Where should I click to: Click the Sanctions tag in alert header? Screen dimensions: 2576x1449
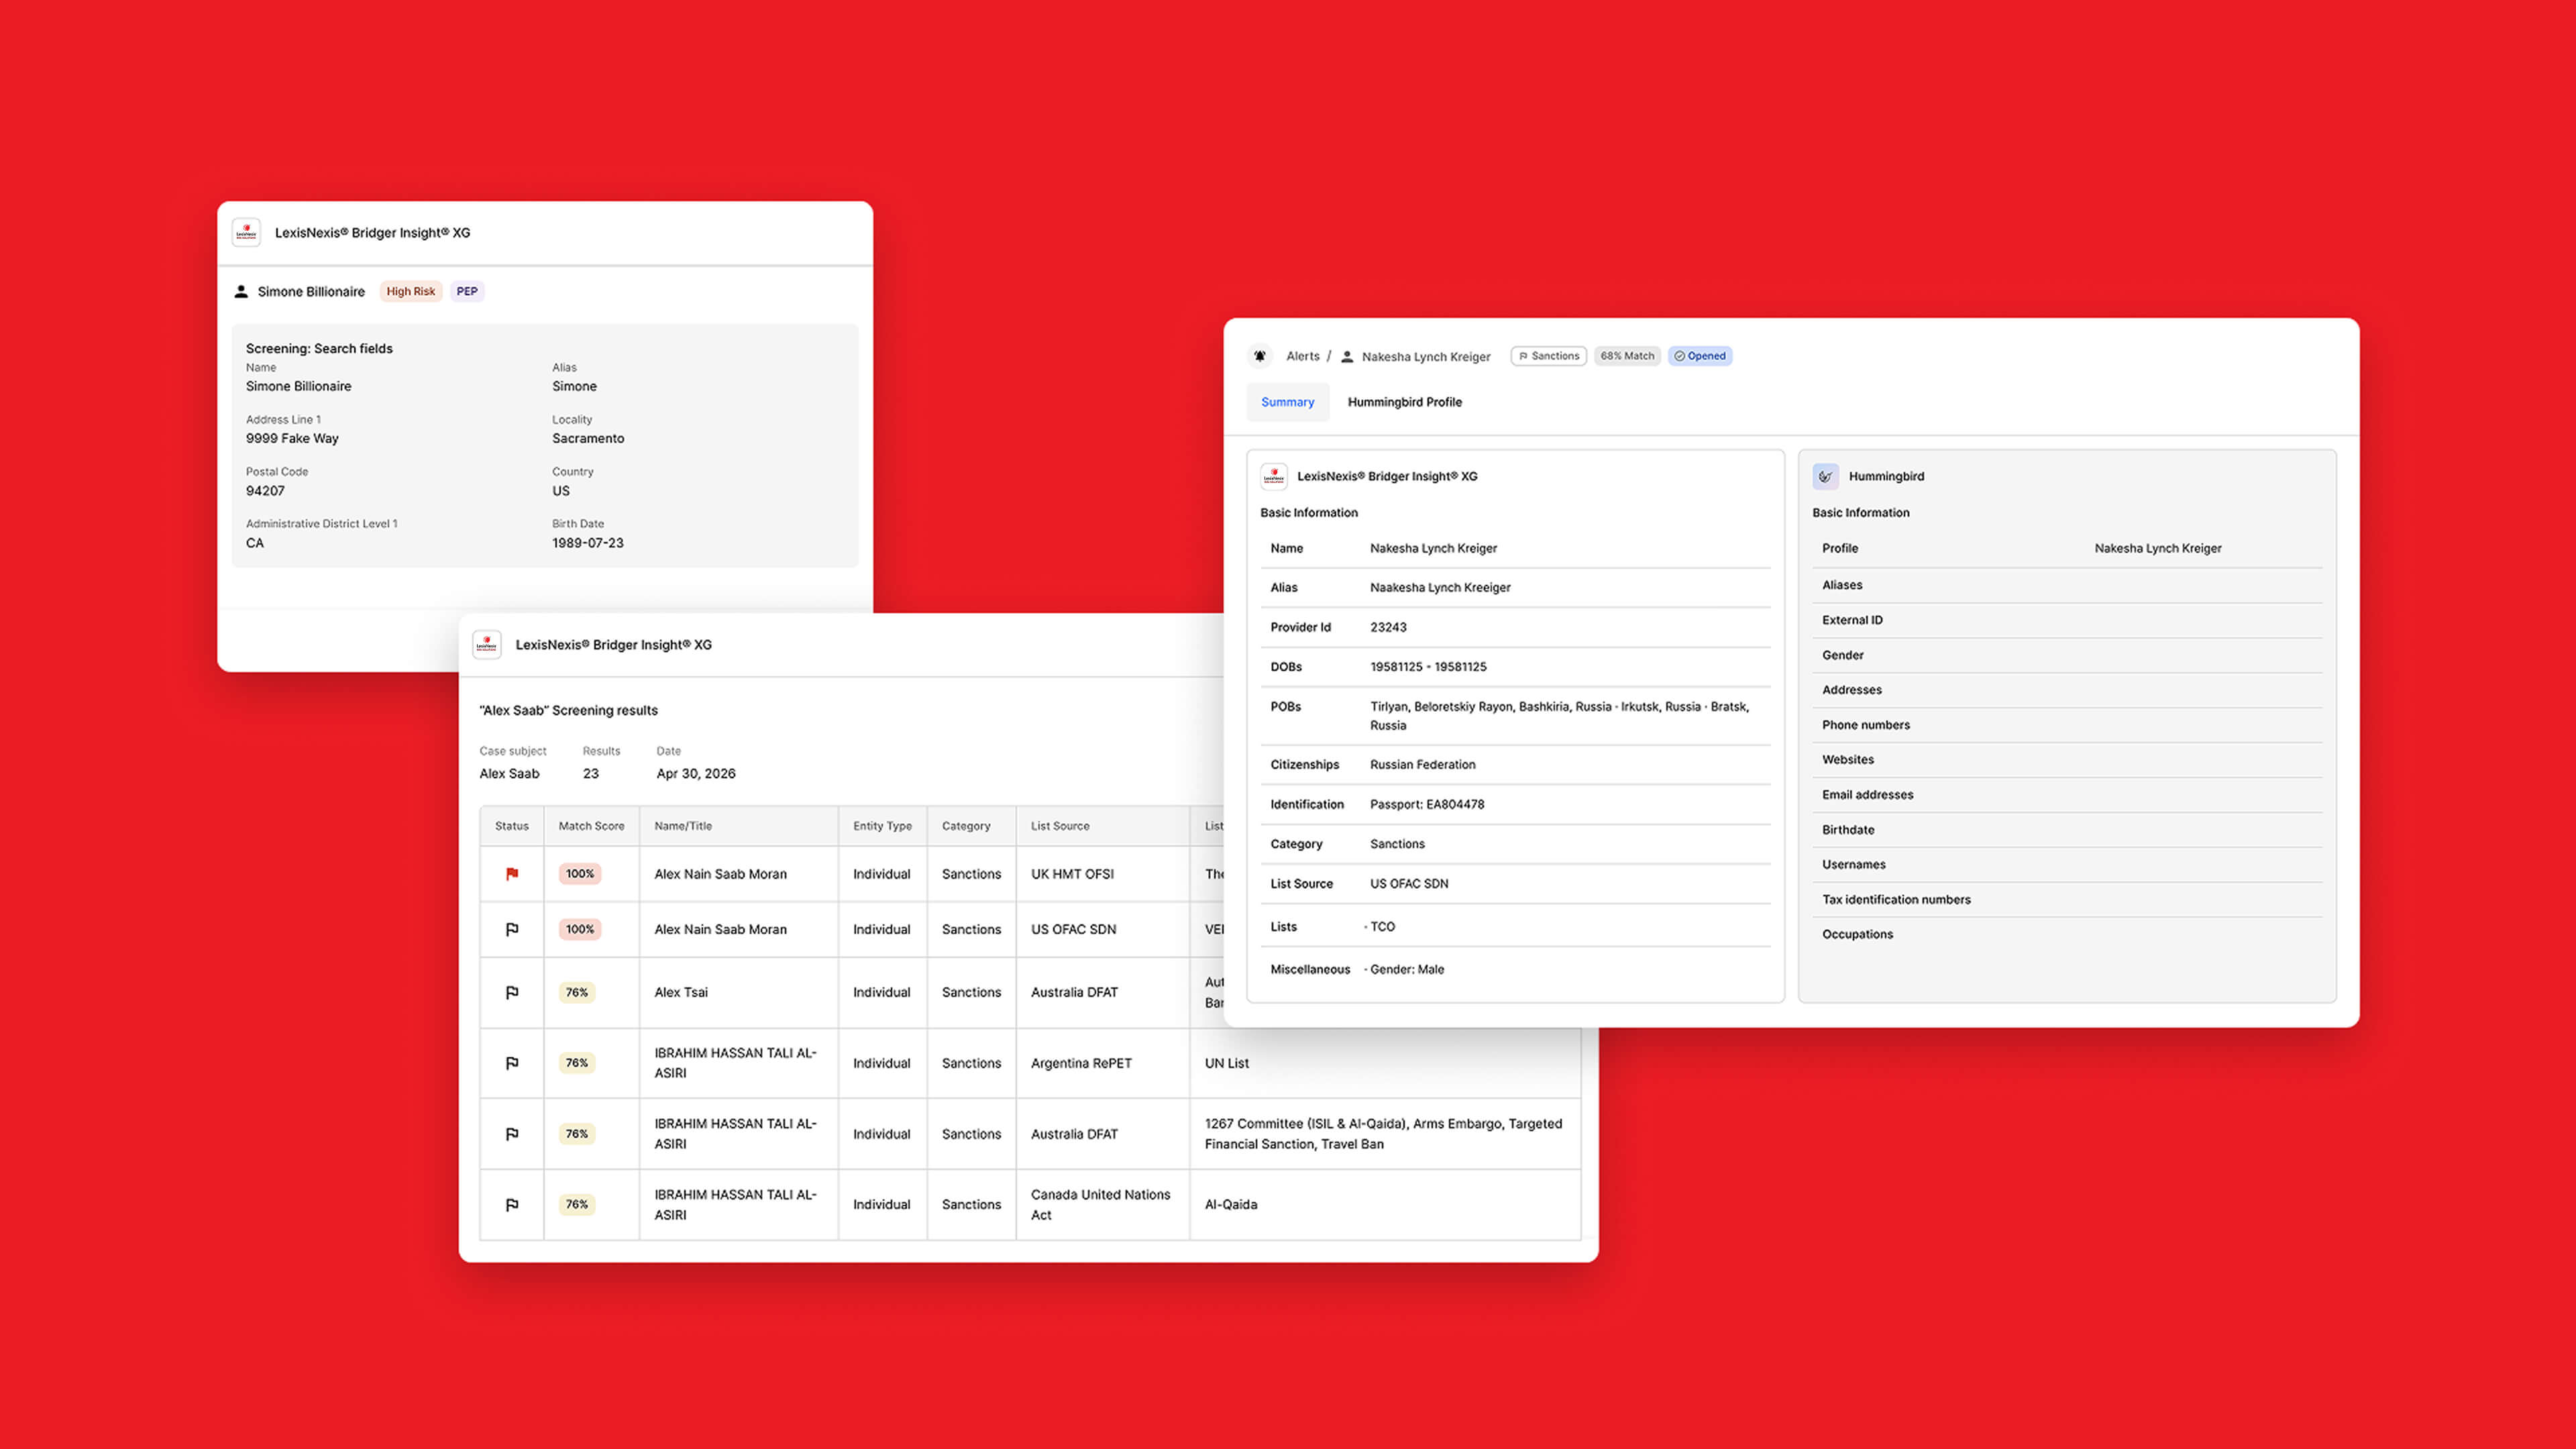pos(1549,356)
